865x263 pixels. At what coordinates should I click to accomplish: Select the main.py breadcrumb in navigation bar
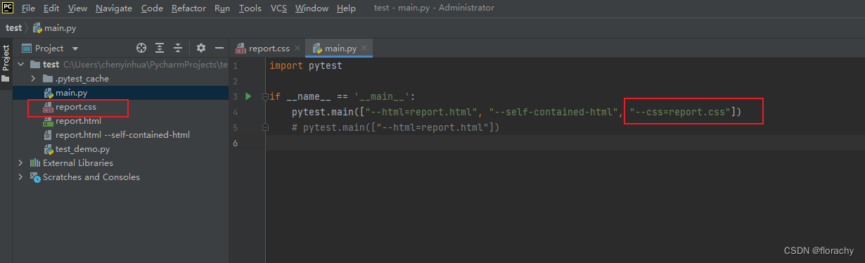(54, 28)
